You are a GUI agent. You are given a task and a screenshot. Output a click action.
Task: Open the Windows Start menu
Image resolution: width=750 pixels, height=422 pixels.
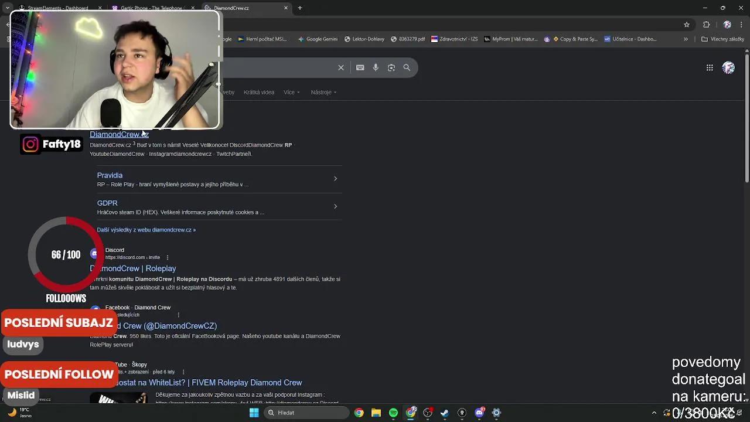[x=254, y=413]
